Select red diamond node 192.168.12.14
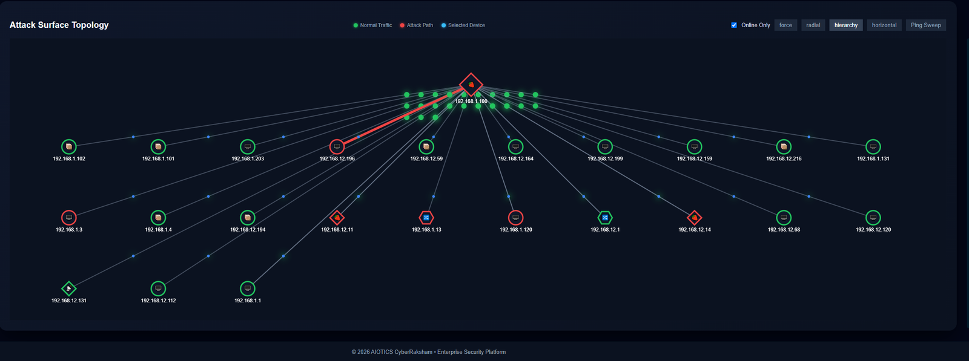 (x=695, y=217)
